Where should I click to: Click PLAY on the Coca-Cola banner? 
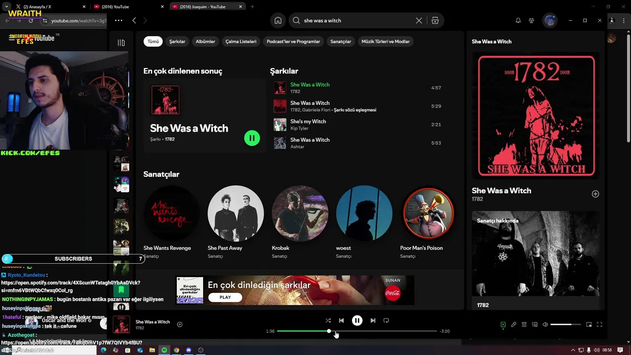[225, 297]
